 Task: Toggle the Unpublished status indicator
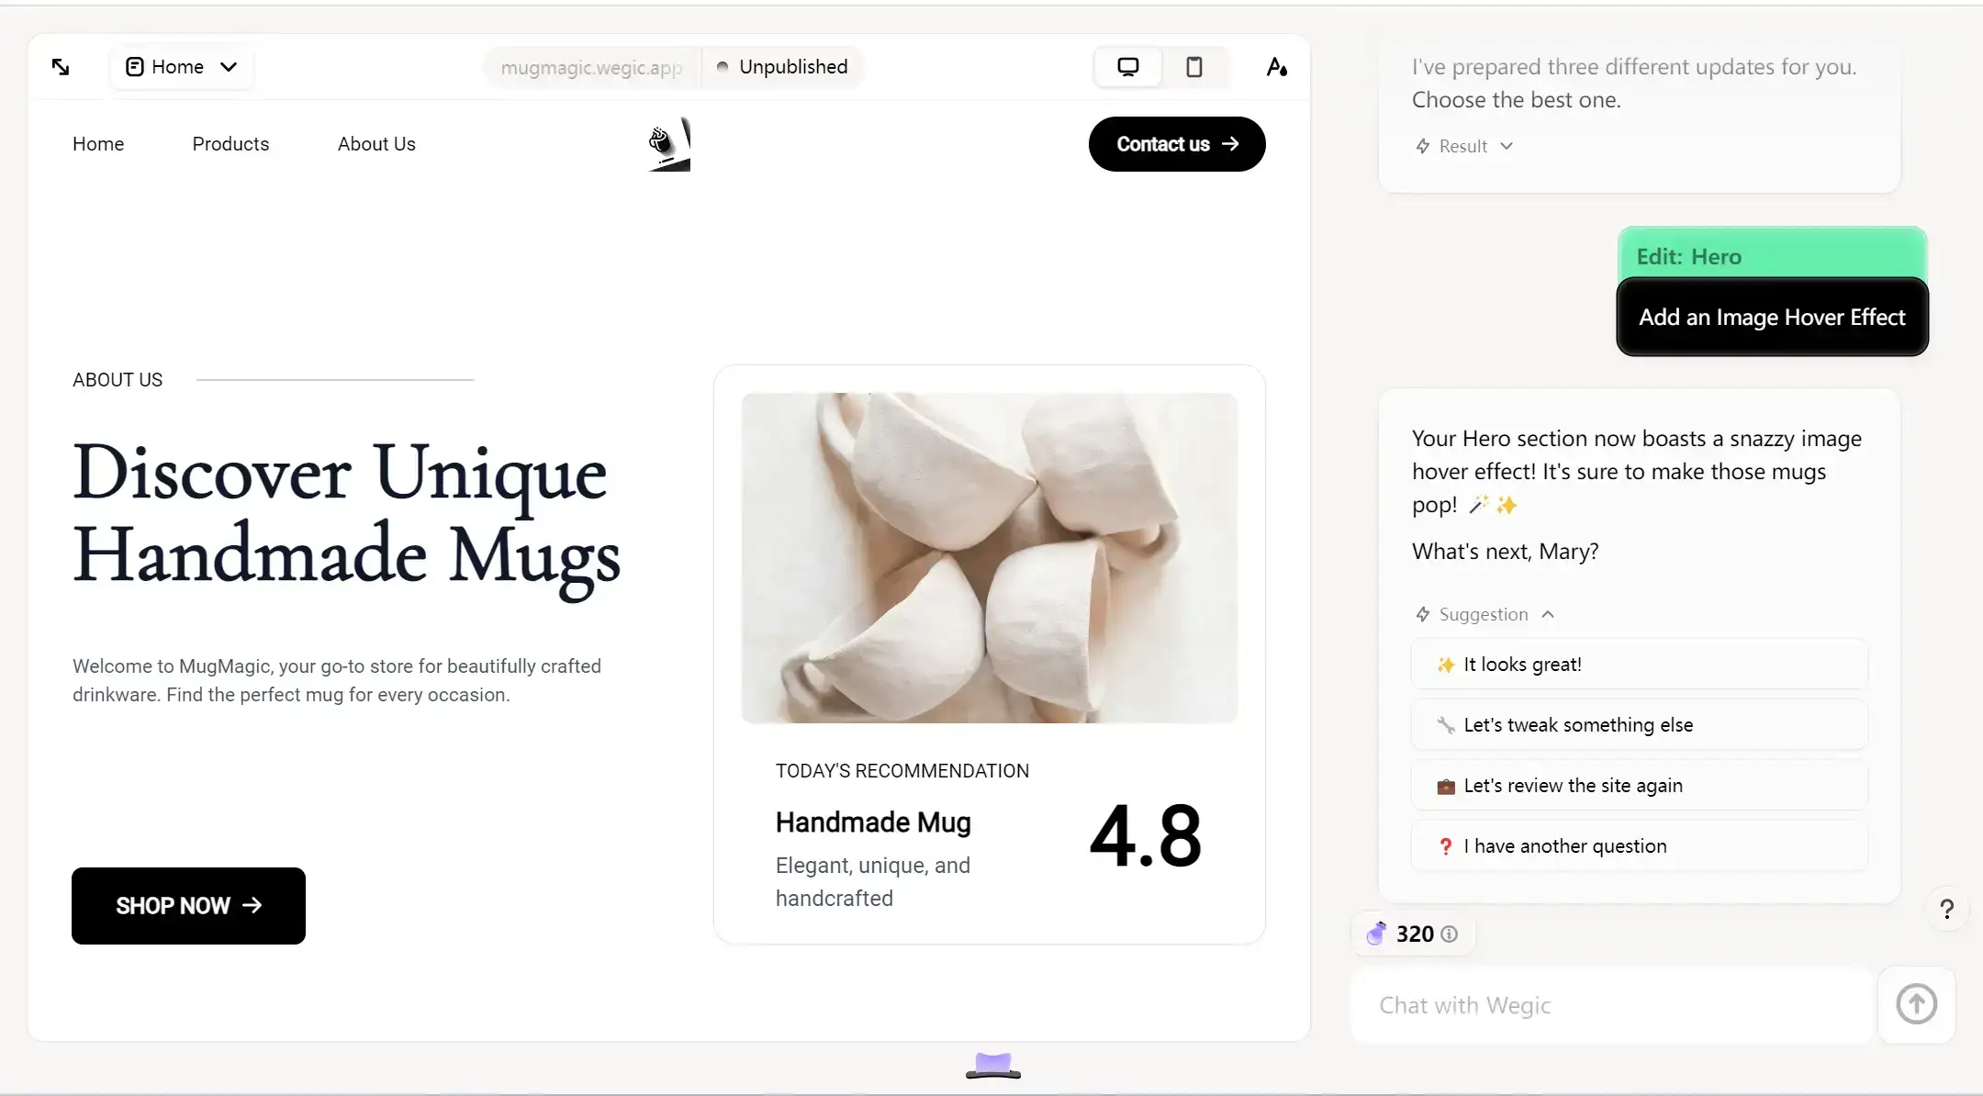point(780,66)
